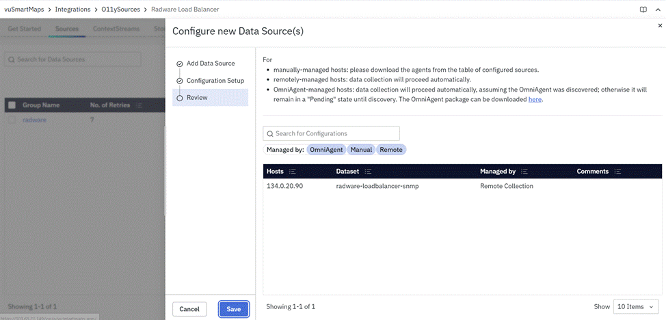Close the Configure new Data Source panel

[660, 26]
